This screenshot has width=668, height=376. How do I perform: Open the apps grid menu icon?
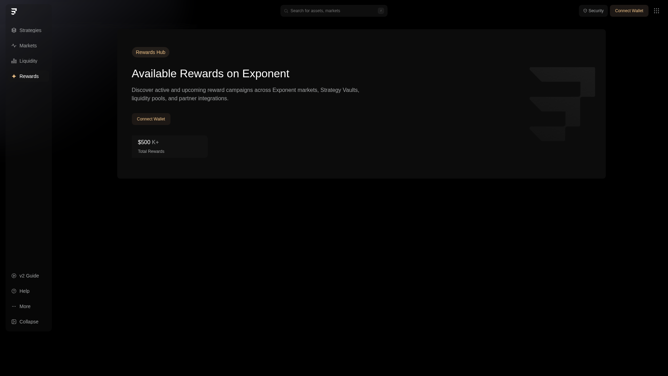(x=657, y=11)
